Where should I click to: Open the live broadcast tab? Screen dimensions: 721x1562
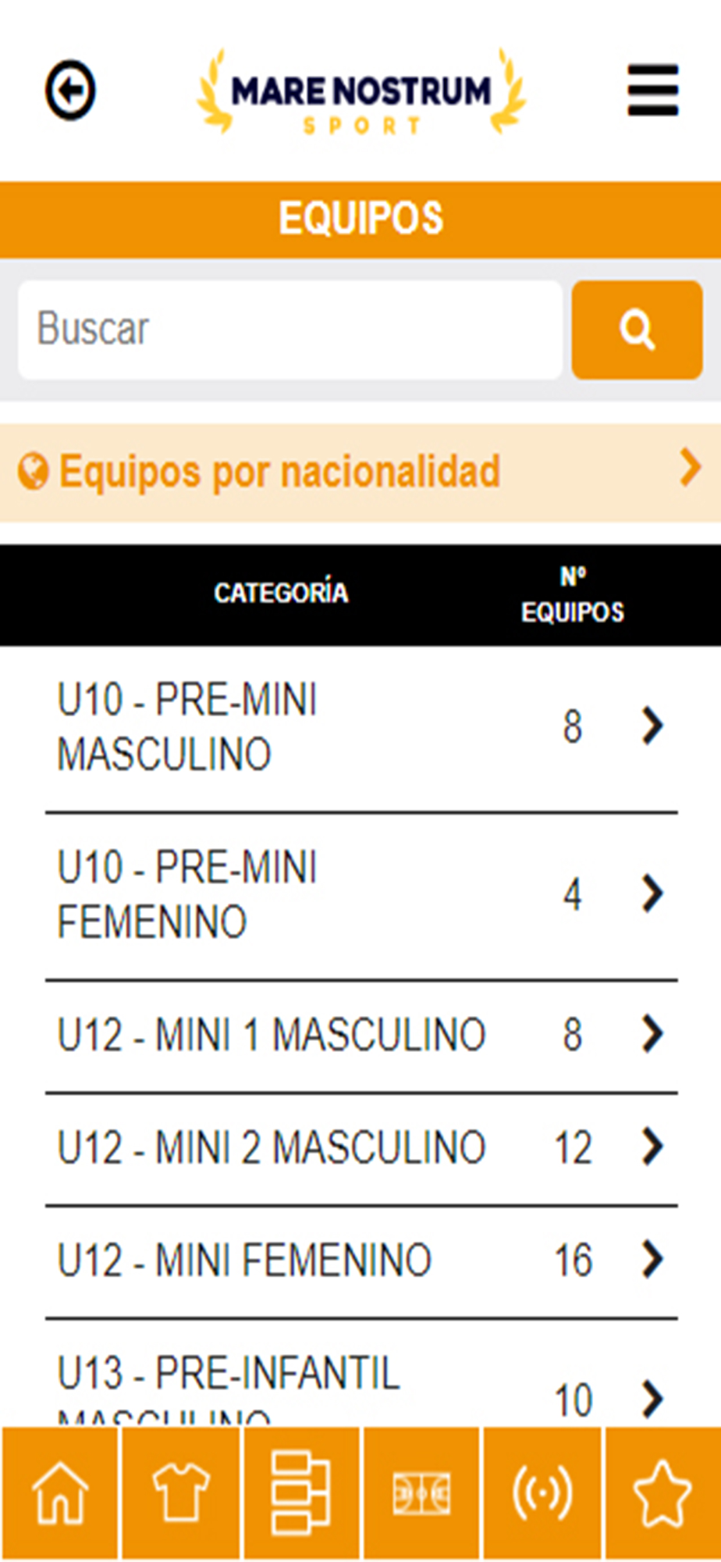pyautogui.click(x=542, y=1492)
